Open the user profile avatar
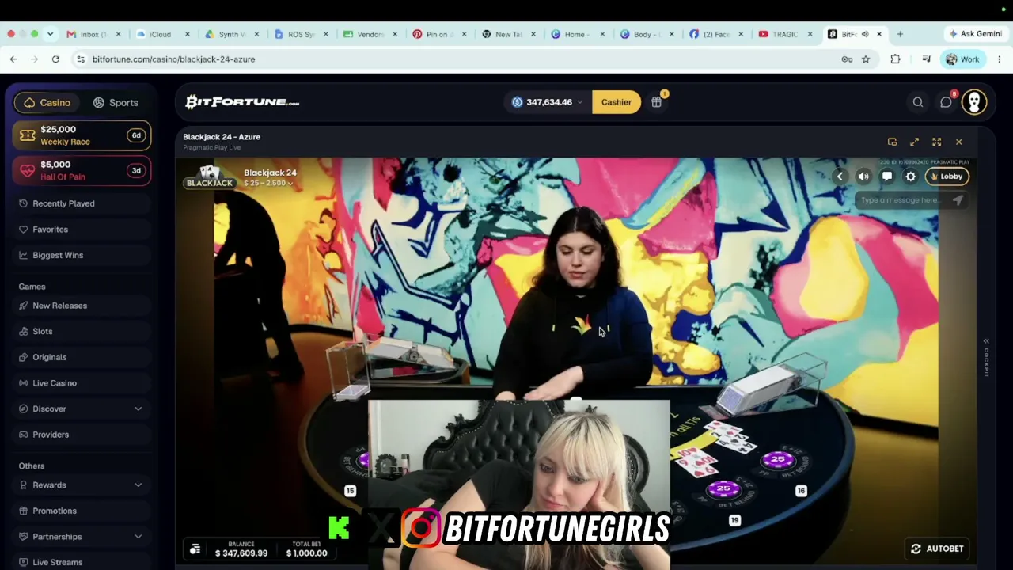 974,102
